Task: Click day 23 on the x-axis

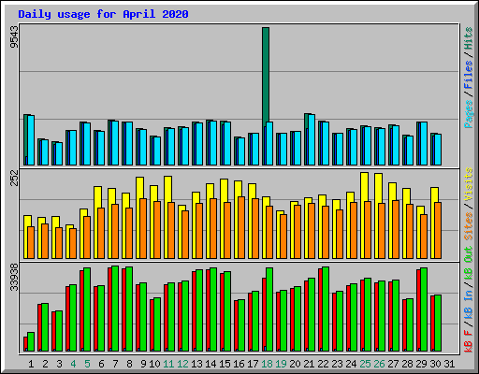Action: pyautogui.click(x=337, y=364)
